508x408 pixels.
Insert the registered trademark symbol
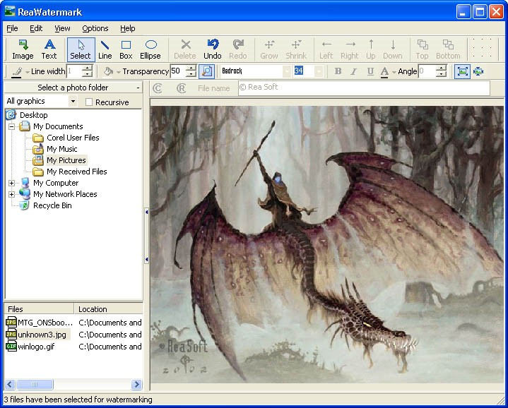click(182, 88)
